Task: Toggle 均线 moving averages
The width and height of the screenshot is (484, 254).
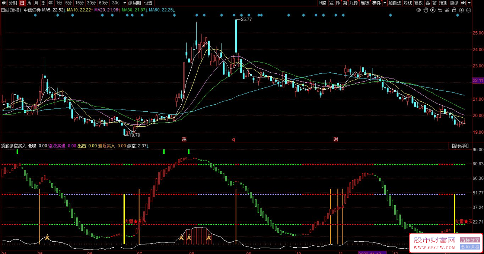Action: pyautogui.click(x=408, y=3)
